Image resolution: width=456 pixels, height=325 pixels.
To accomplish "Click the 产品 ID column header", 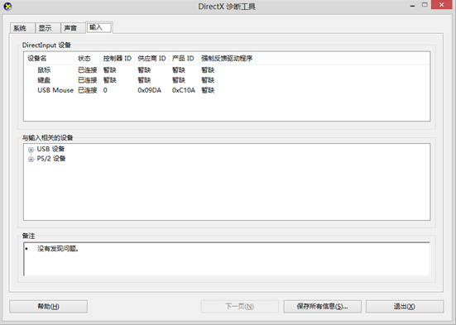I will [x=183, y=59].
